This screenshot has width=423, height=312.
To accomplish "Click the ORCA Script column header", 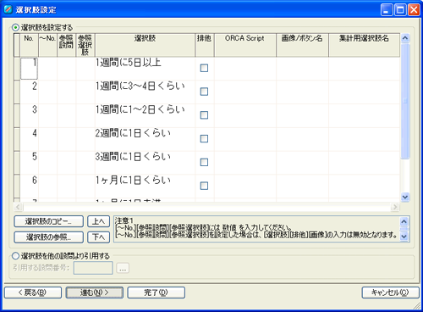I will point(245,45).
